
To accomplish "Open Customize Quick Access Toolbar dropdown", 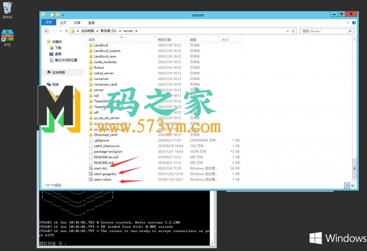I will pos(63,15).
